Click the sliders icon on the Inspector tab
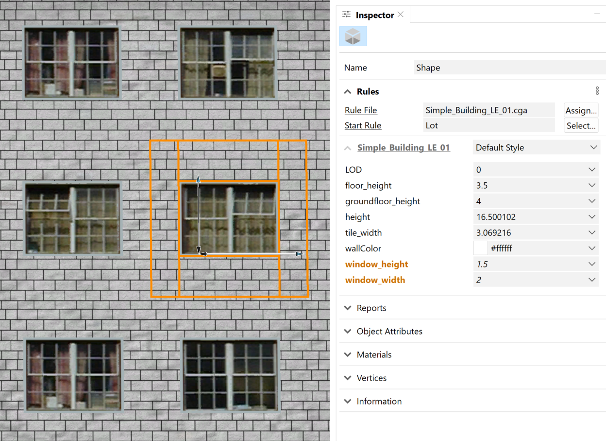Viewport: 606px width, 441px height. pyautogui.click(x=346, y=14)
